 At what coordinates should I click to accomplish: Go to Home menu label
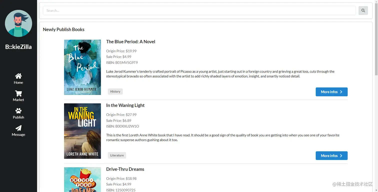[18, 83]
